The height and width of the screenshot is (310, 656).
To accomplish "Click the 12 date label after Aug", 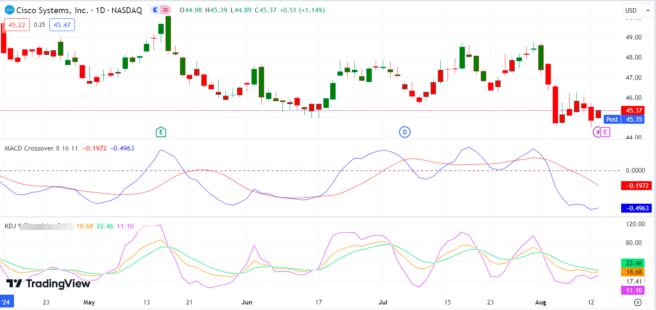I will click(x=591, y=302).
